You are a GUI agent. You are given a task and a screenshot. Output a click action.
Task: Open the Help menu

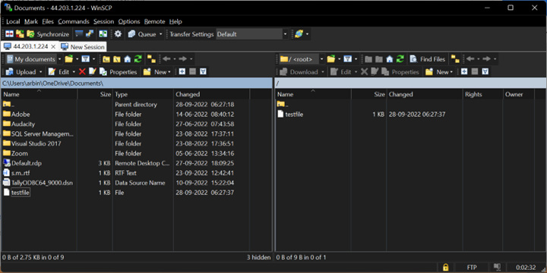click(175, 21)
